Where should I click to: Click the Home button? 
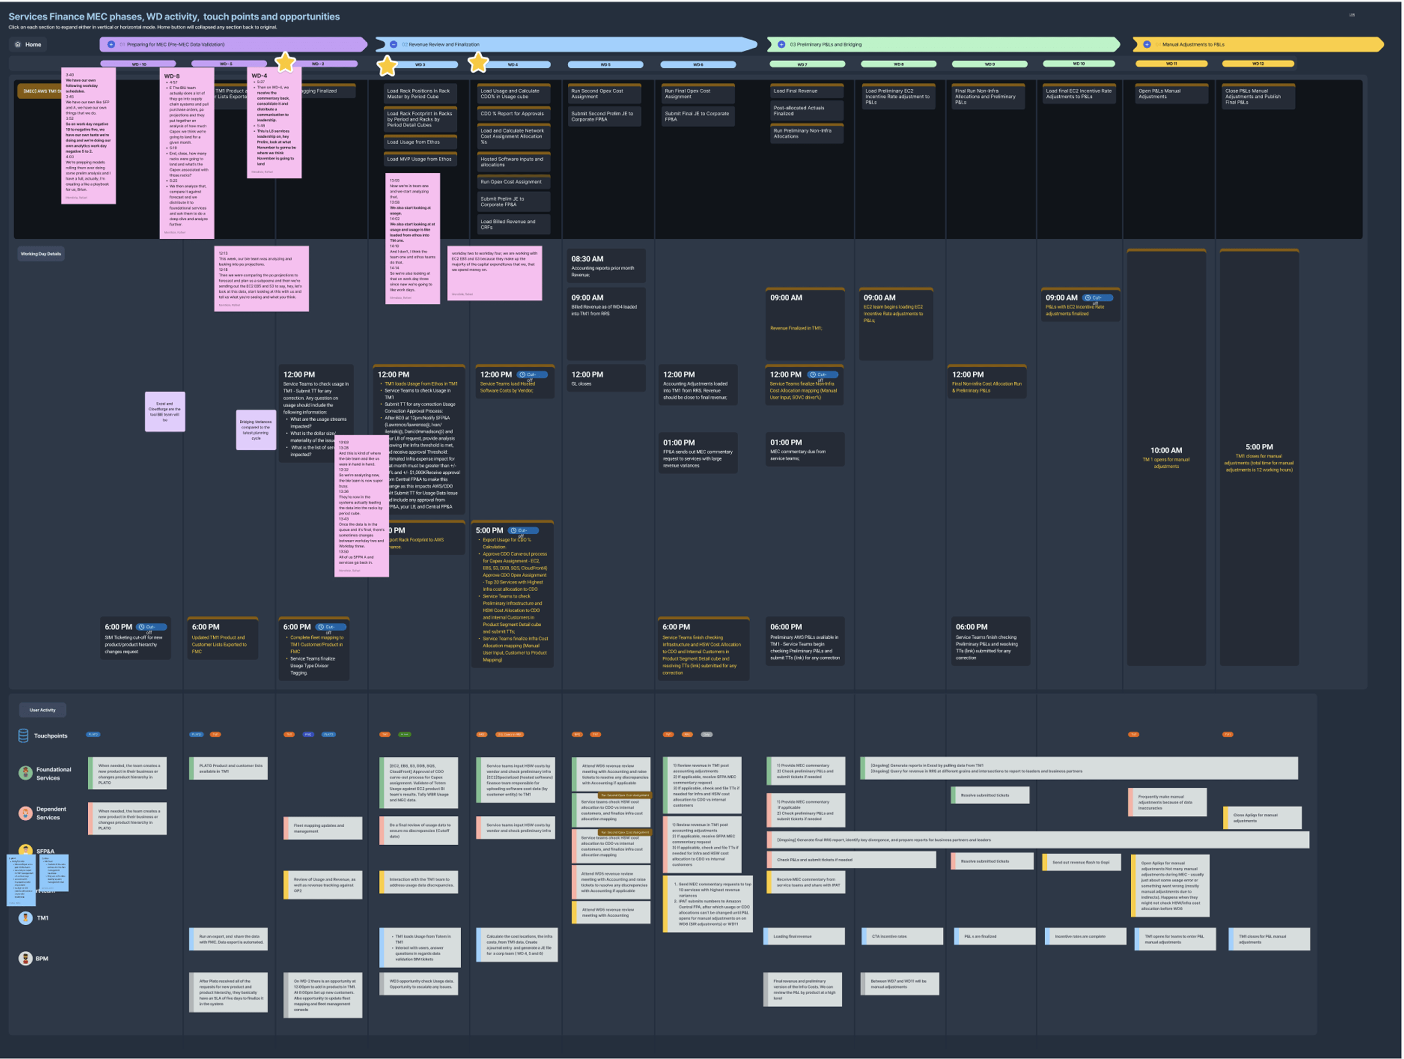click(x=28, y=44)
